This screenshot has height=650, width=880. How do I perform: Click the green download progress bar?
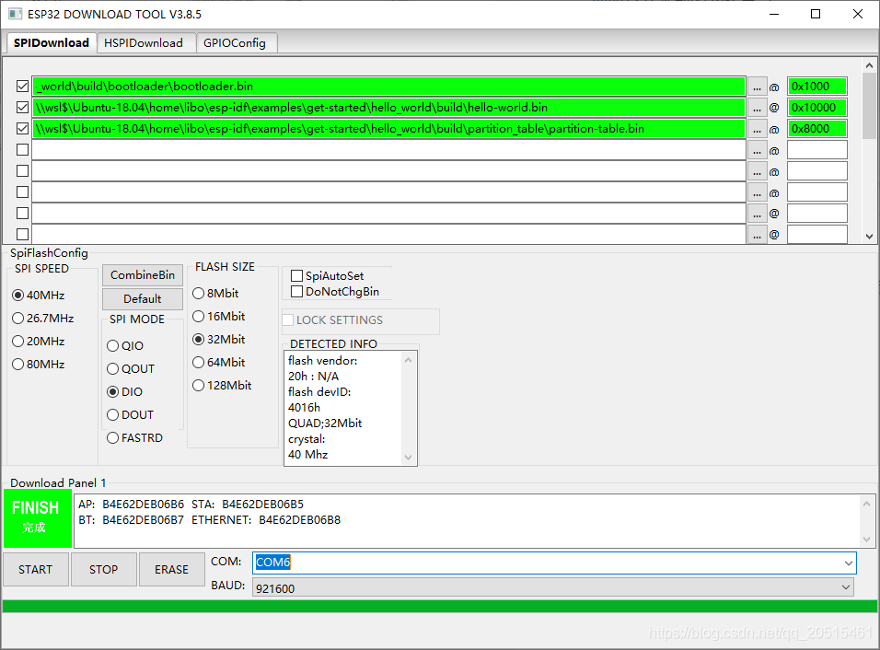coord(439,606)
